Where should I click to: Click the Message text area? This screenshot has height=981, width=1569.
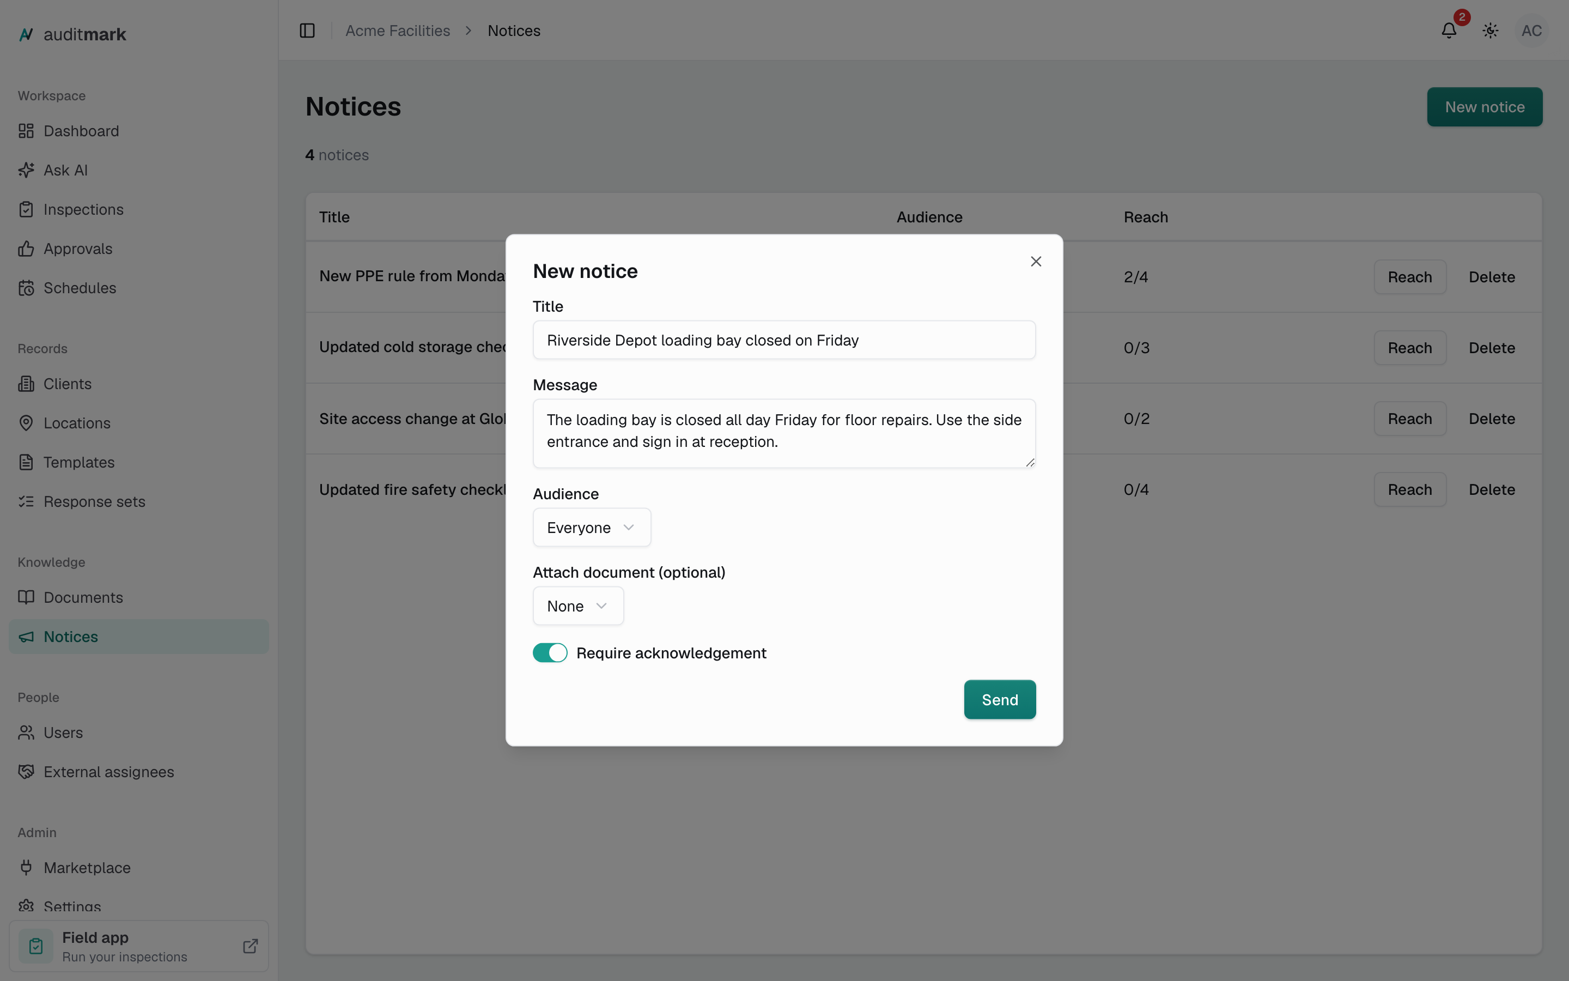click(784, 433)
